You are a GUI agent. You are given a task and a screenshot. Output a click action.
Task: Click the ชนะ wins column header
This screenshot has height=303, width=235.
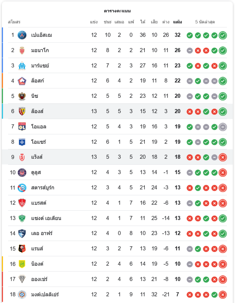coord(108,22)
